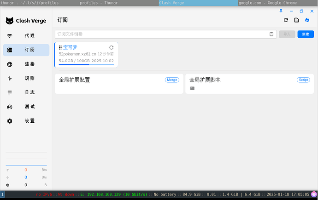
Task: Click the memory usage icon in sidebar
Action: point(8,185)
